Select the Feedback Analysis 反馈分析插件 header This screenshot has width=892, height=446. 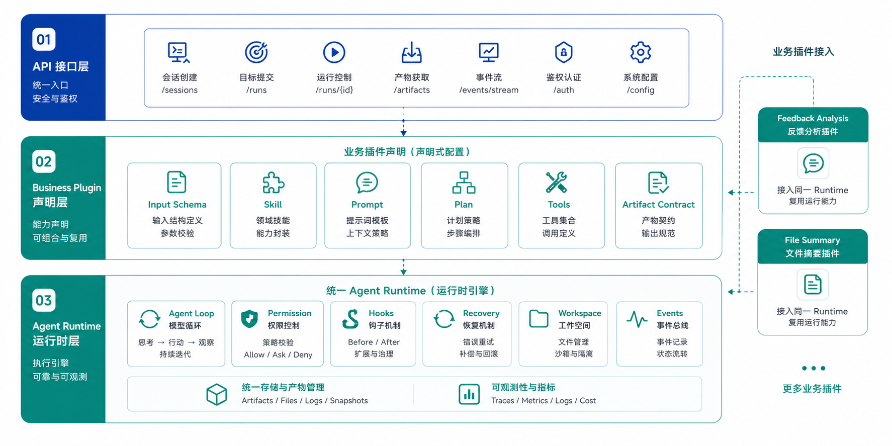click(x=813, y=125)
